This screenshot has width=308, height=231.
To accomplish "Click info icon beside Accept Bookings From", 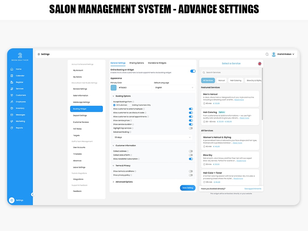I will coord(133,102).
